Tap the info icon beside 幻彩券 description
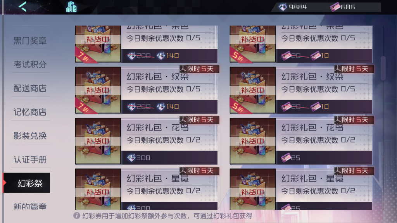Screen dimensions: 397x223 77,216
